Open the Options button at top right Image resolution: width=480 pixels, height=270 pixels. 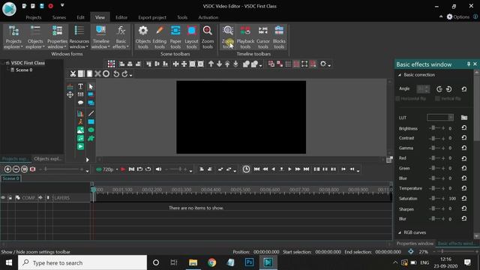tap(457, 16)
